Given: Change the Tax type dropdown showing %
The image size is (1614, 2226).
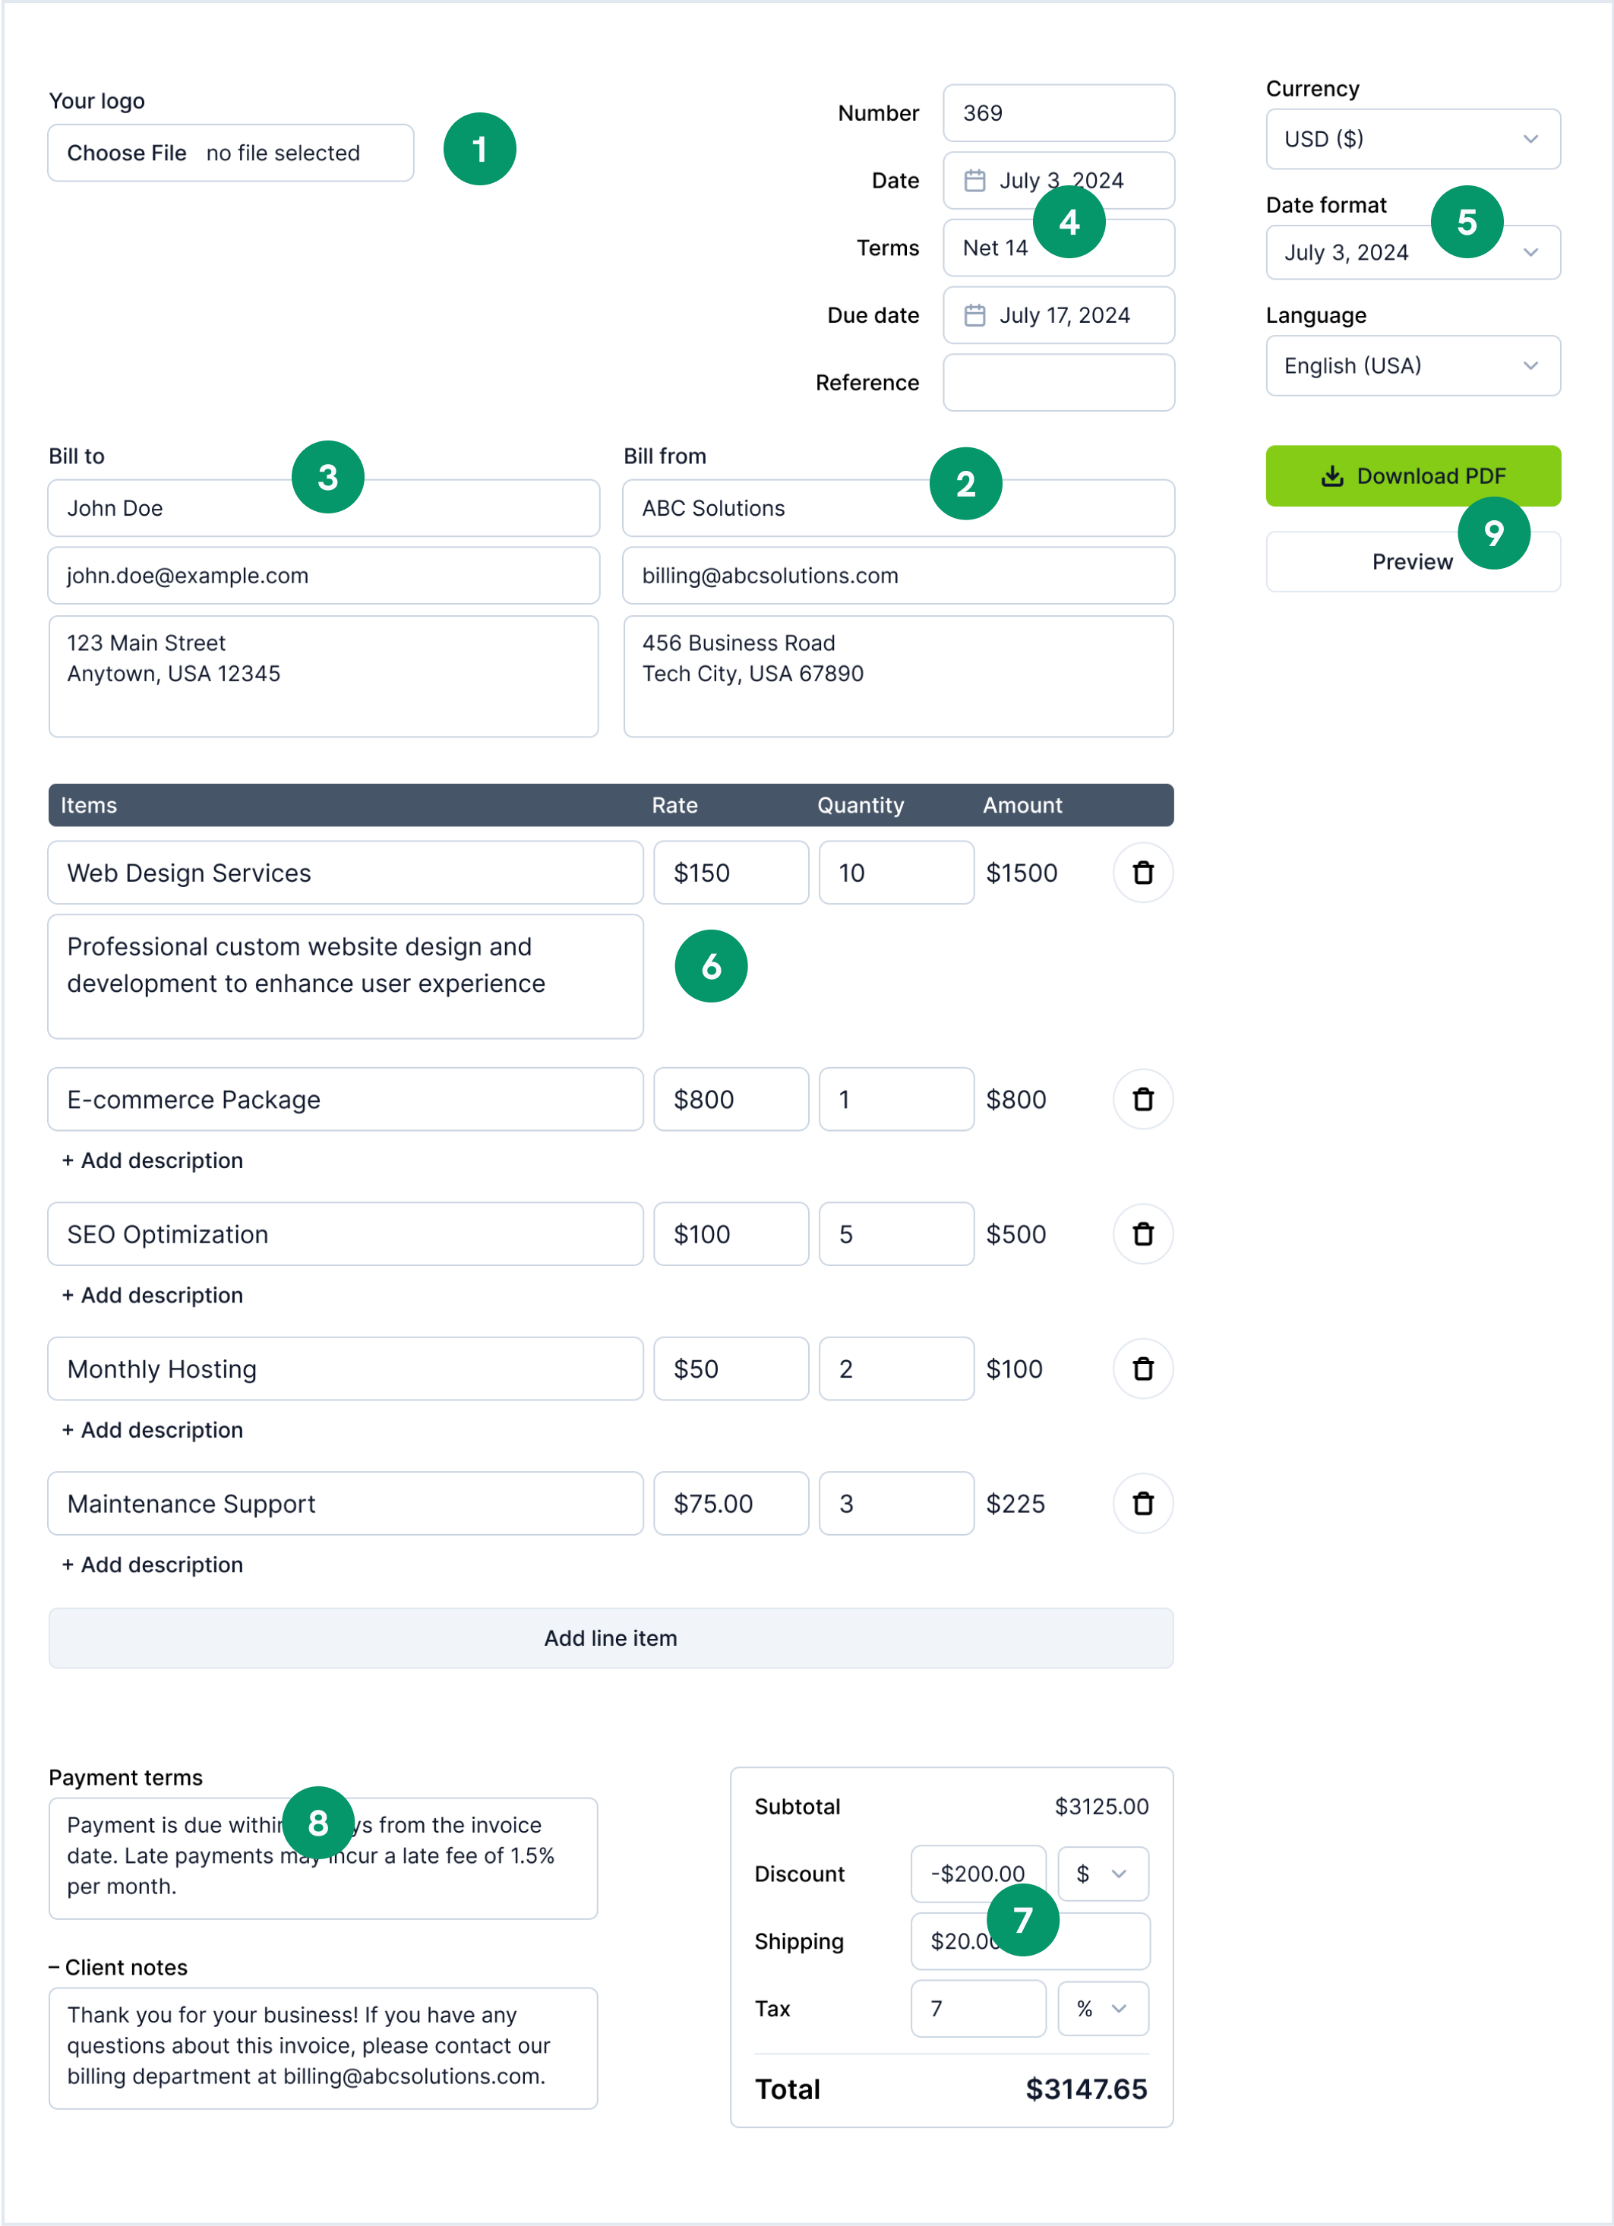Looking at the screenshot, I should tap(1104, 2008).
